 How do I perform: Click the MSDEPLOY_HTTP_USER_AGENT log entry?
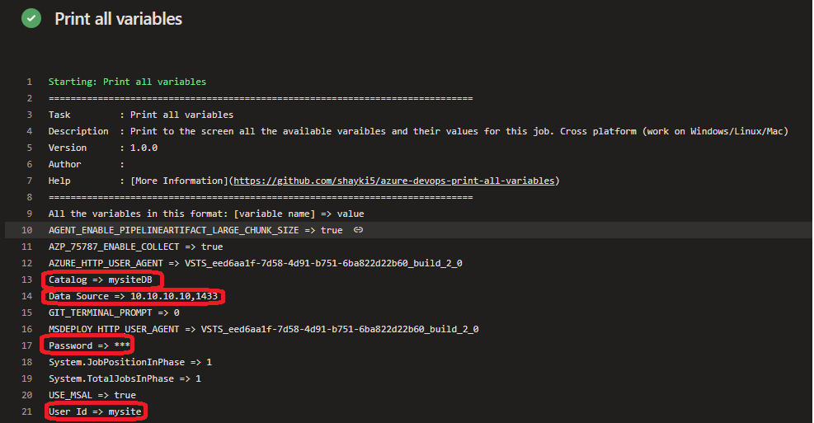tap(263, 329)
